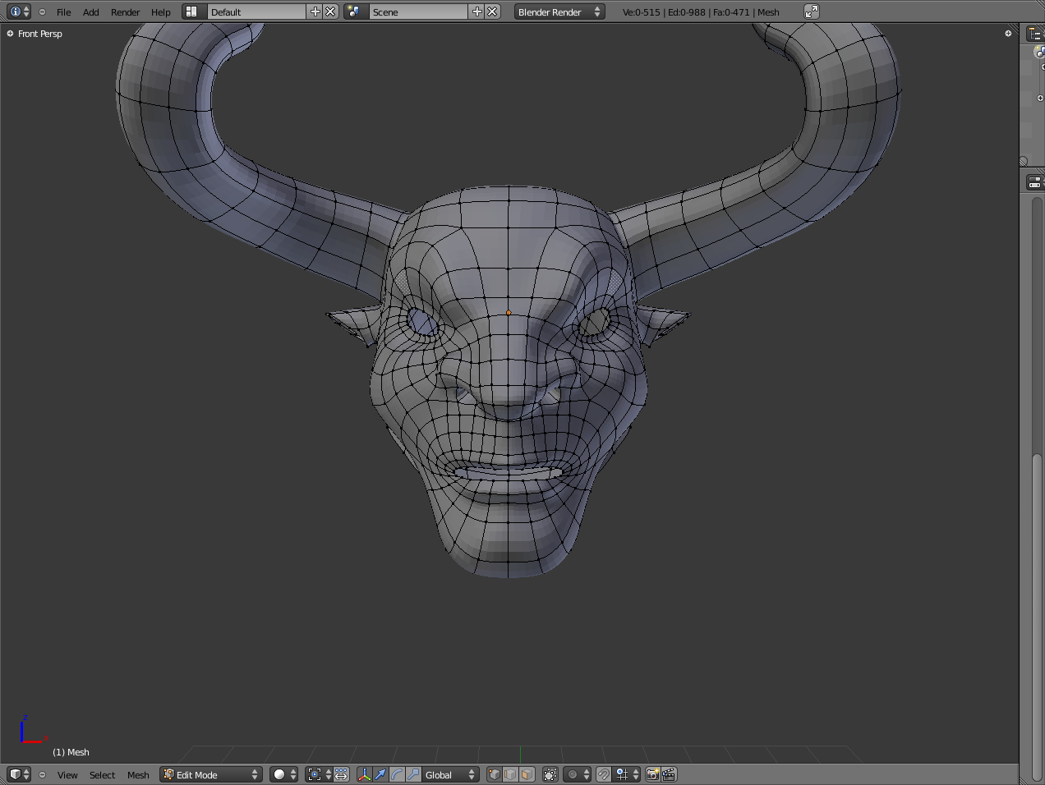Switch to edge select mode

coord(510,774)
